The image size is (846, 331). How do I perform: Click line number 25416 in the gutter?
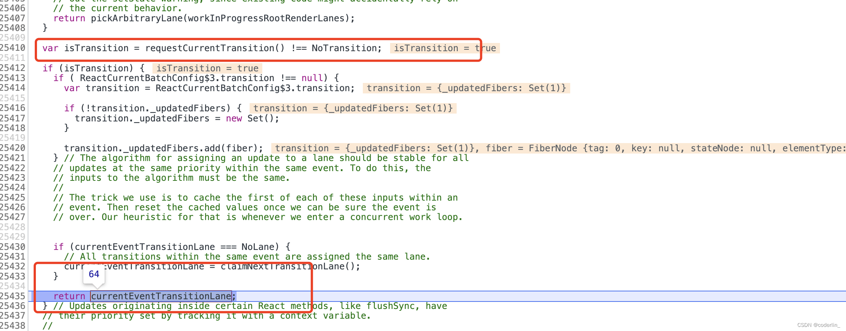(x=13, y=108)
